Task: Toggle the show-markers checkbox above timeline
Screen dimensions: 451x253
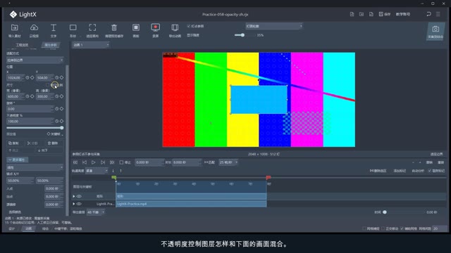Action: pyautogui.click(x=430, y=171)
